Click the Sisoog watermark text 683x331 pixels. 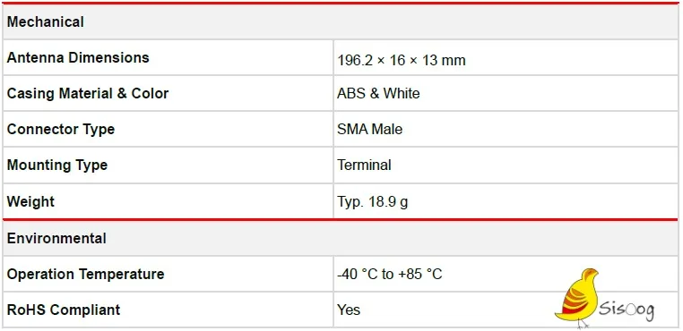627,310
